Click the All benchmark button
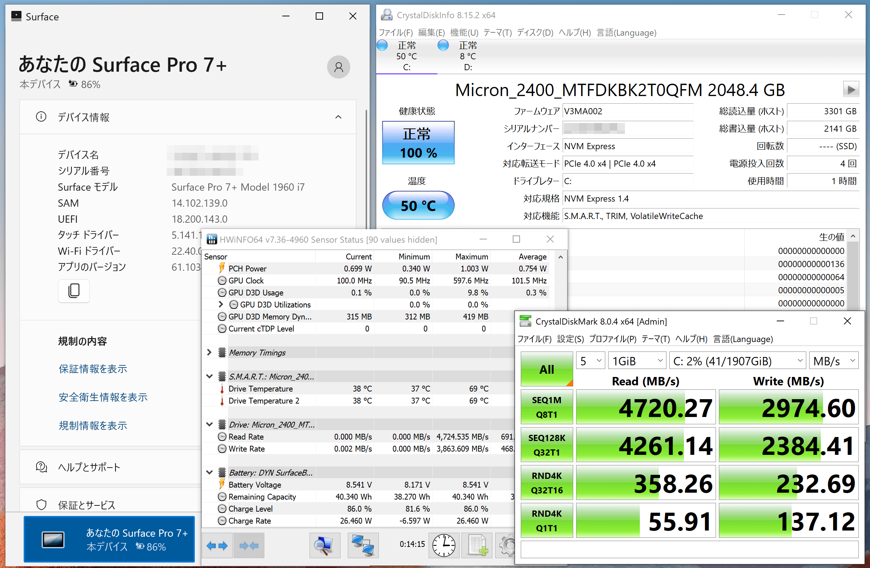The image size is (870, 568). tap(547, 369)
